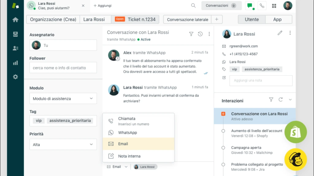The height and width of the screenshot is (176, 314).
Task: Open the phone calls icon in top bar
Action: tap(262, 5)
